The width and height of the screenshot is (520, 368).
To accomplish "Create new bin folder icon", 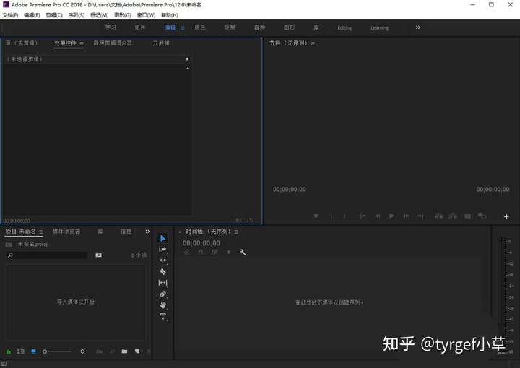I will tap(124, 351).
